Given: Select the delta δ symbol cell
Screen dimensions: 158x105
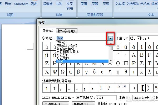Looking at the screenshot, I should pos(94,72).
